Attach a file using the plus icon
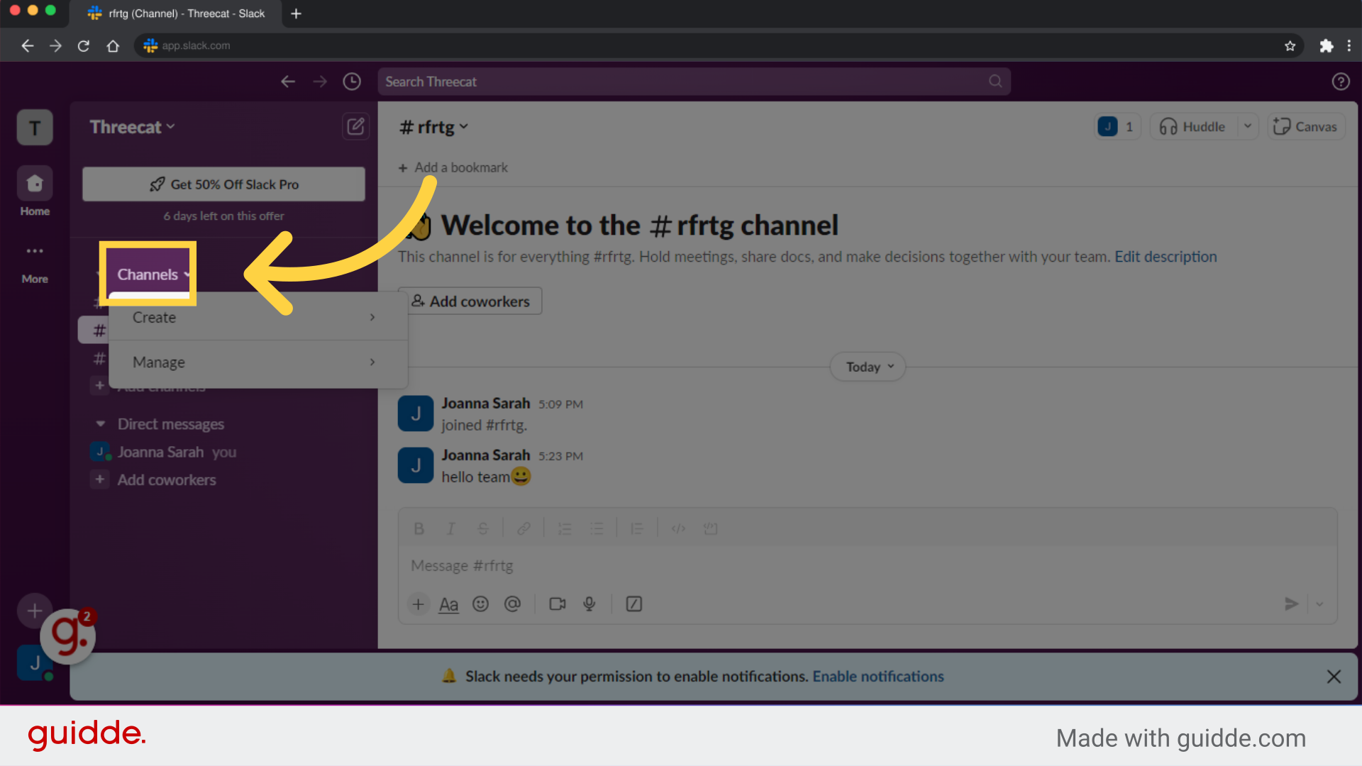Image resolution: width=1362 pixels, height=766 pixels. pos(419,604)
